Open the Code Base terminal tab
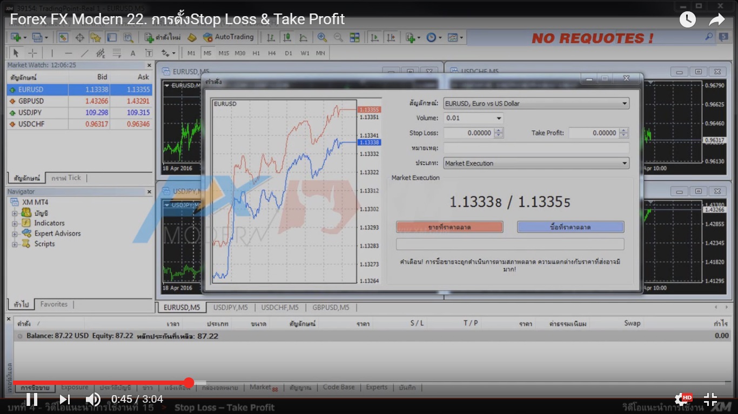Image resolution: width=738 pixels, height=414 pixels. (339, 387)
